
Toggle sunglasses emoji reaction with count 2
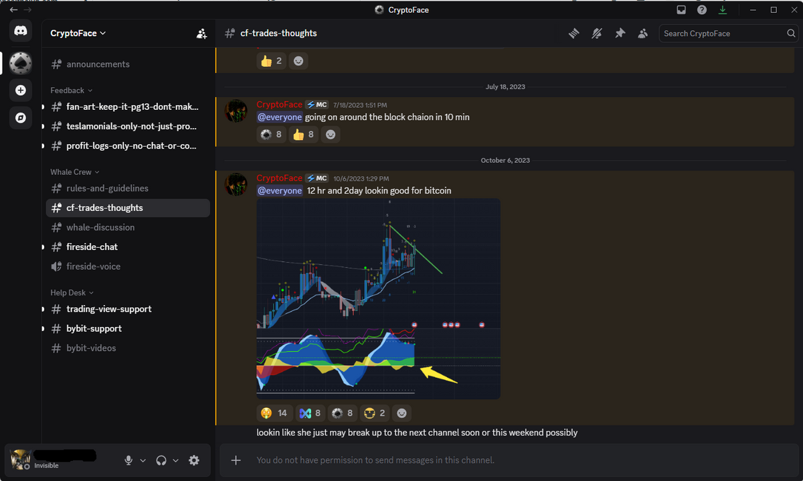[375, 413]
